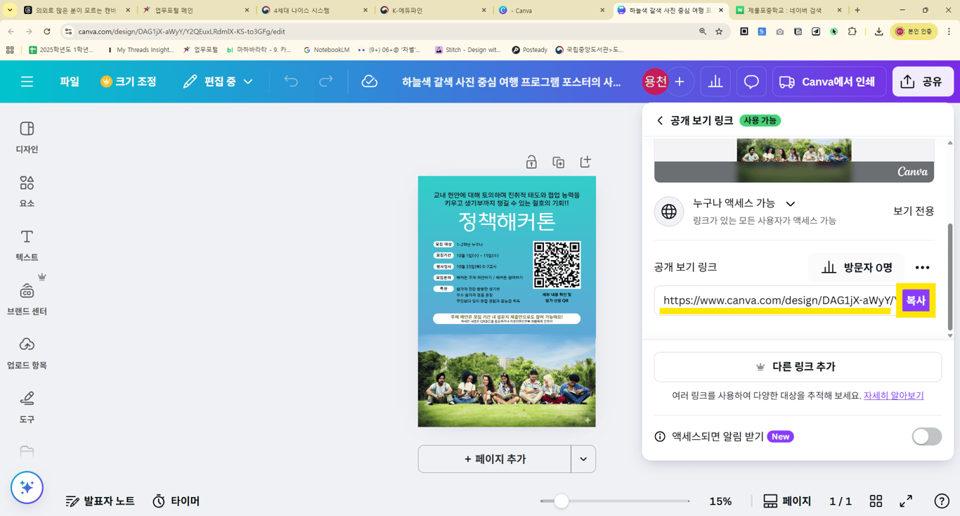This screenshot has height=516, width=960.
Task: Expand the 페이지 추가 dropdown arrow
Action: [x=583, y=459]
